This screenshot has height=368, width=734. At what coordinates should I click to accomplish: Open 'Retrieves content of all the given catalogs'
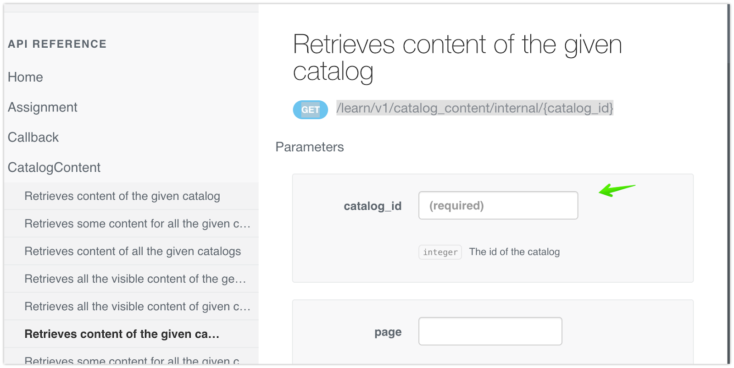pyautogui.click(x=133, y=251)
